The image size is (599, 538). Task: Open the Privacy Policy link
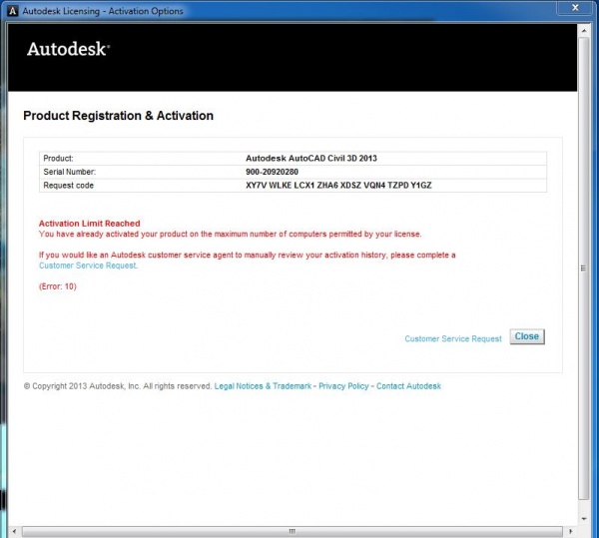click(343, 386)
